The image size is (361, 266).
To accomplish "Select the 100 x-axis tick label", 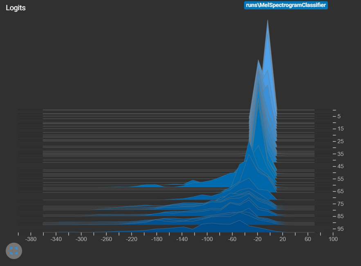I will (x=333, y=239).
